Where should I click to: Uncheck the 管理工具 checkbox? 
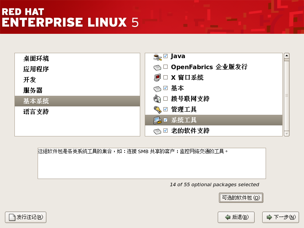coord(165,109)
